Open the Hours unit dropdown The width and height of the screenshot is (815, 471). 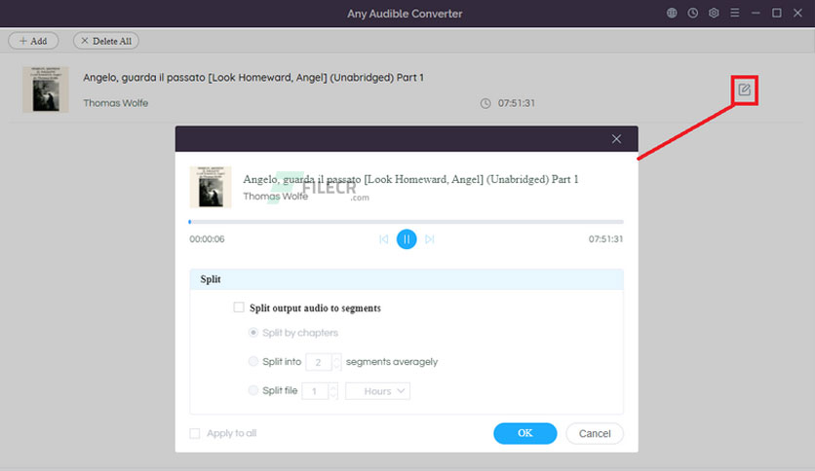(378, 391)
